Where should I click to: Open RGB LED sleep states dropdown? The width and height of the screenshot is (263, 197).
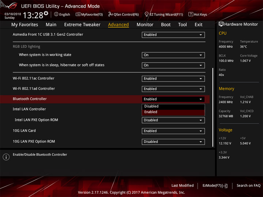click(173, 65)
